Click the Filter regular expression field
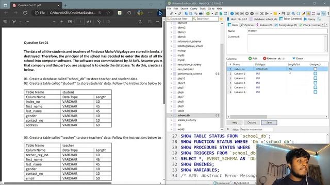The height and width of the screenshot is (185, 330). tap(256, 129)
